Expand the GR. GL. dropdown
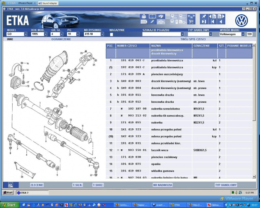Viewport: 260px width, 208px height. coord(62,34)
